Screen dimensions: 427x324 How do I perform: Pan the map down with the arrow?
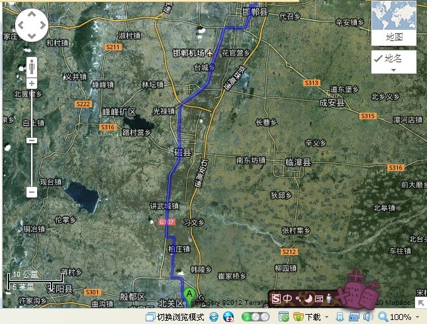[x=32, y=36]
